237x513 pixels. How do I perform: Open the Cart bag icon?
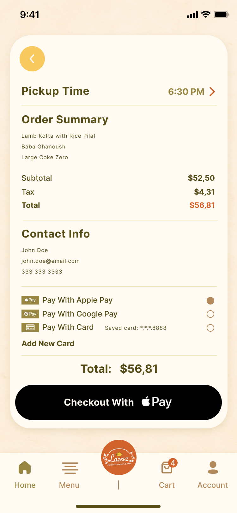click(x=167, y=468)
